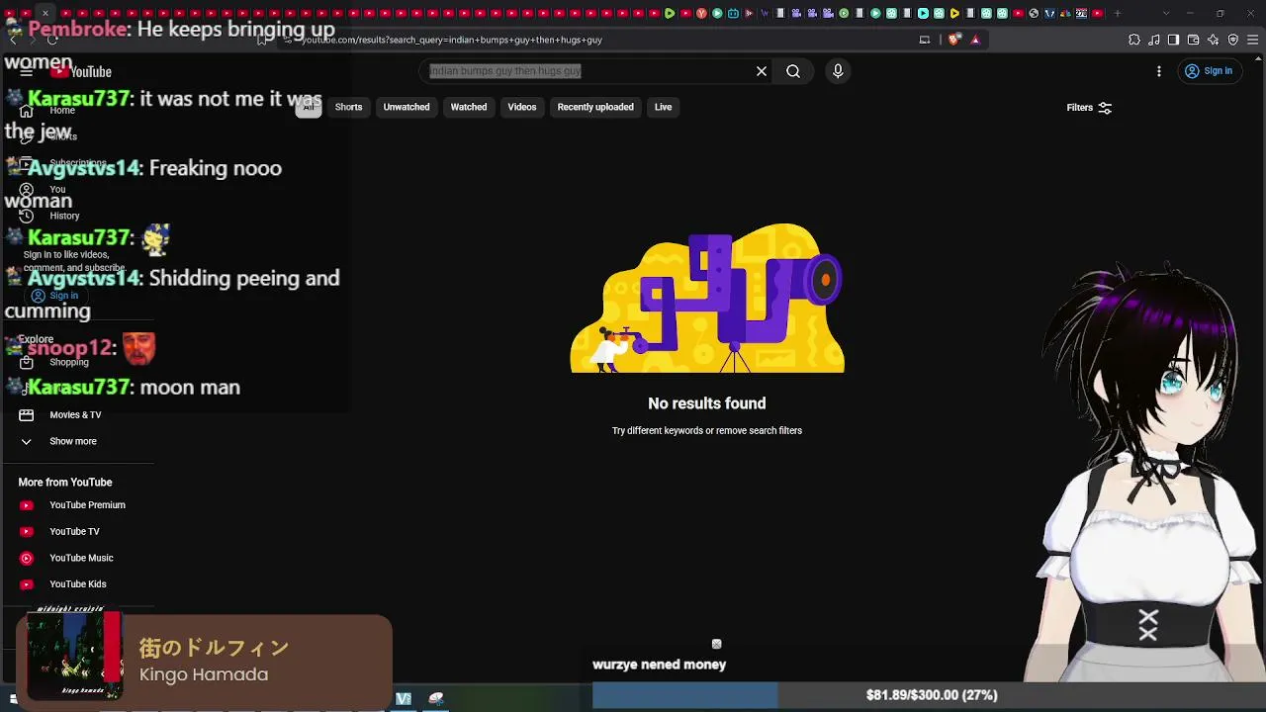
Task: Click the Brave Rewards triangle icon
Action: click(975, 40)
